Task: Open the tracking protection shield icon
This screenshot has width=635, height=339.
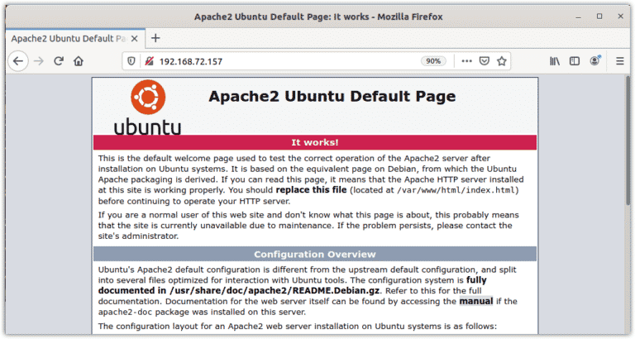Action: [x=134, y=60]
